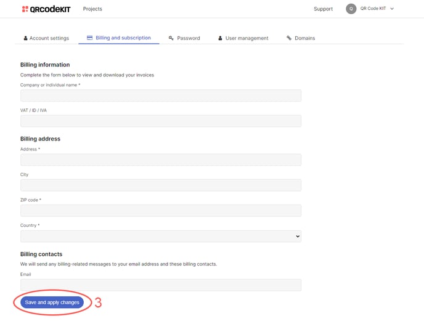This screenshot has width=424, height=321.
Task: Focus the Company or individual name field
Action: [160, 95]
